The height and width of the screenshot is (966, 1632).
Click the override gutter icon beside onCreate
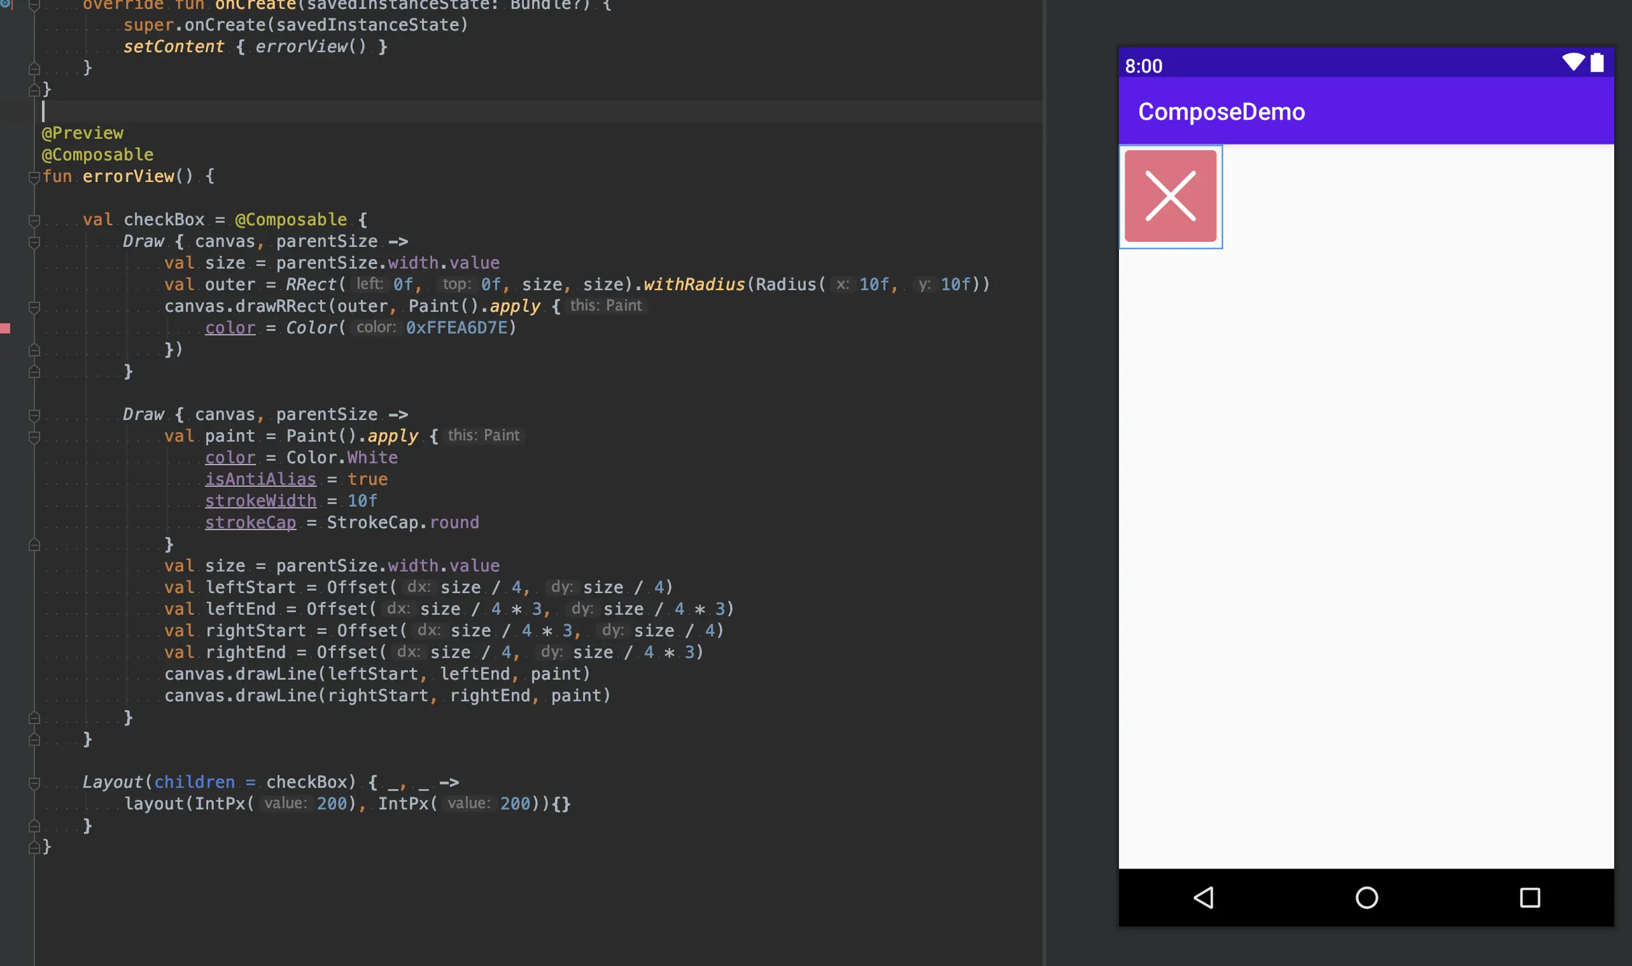click(x=5, y=4)
